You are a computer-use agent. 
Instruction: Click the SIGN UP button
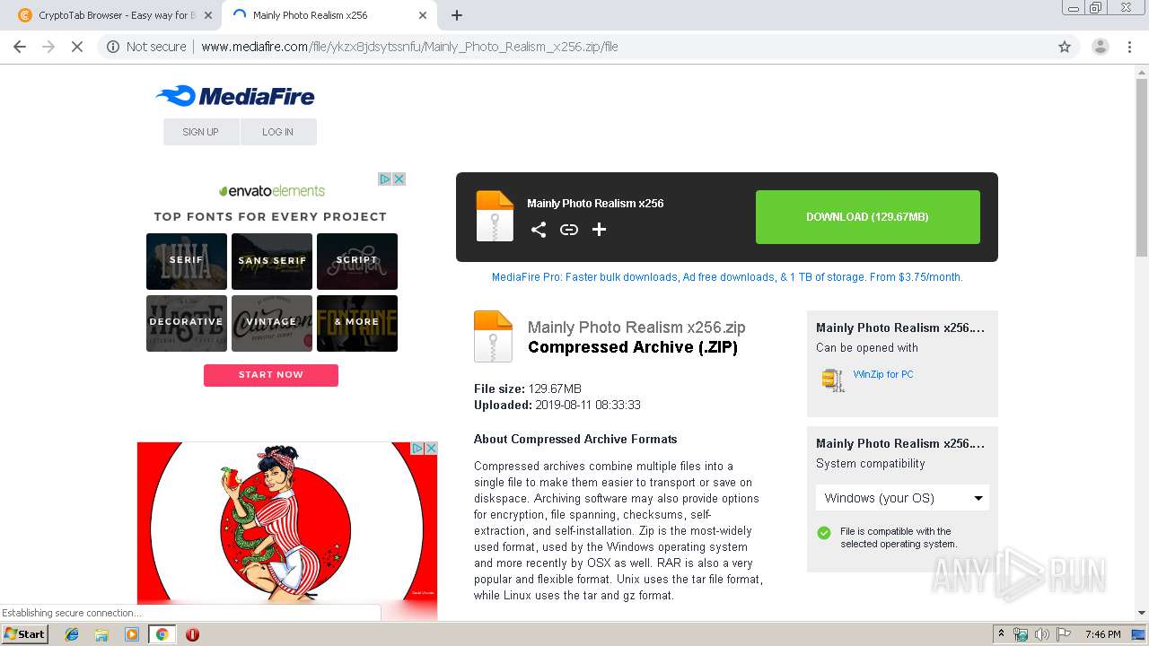click(201, 132)
